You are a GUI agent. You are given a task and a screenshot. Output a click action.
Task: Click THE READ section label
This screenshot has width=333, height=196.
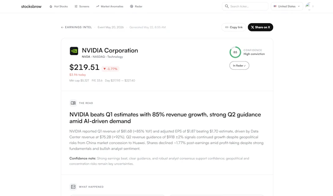[x=86, y=103]
